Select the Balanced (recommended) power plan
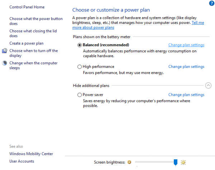 point(80,45)
